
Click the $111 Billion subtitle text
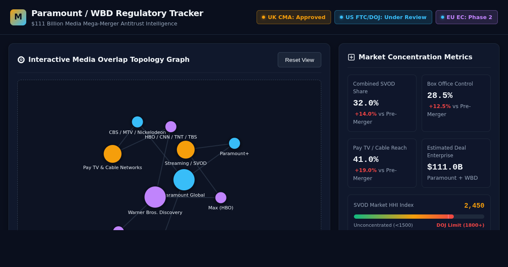click(104, 24)
